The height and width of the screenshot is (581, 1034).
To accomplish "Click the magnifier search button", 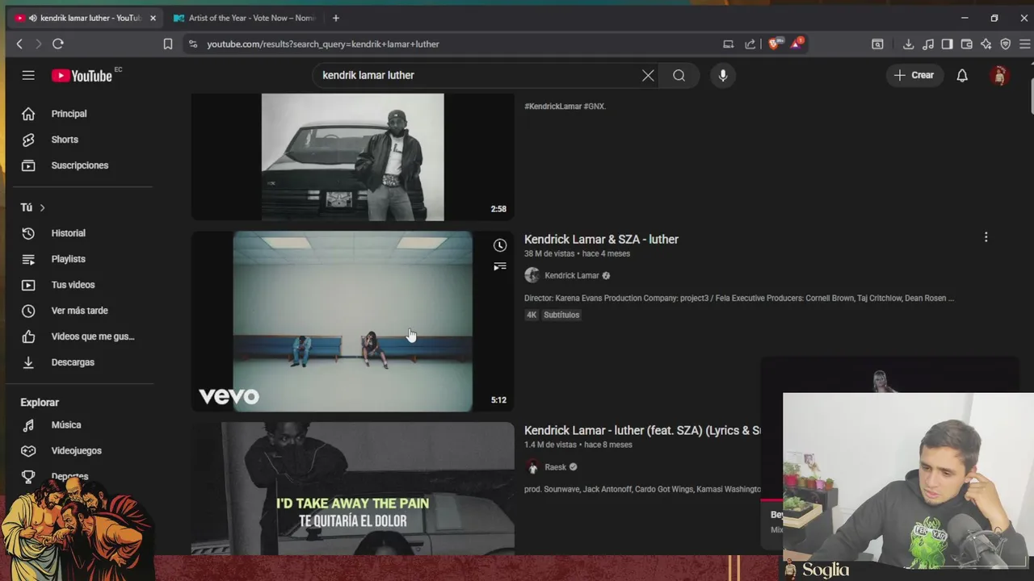I will [x=679, y=75].
